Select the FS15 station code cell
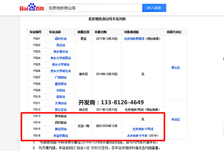Image resolution: width=224 pixels, height=151 pixels. pyautogui.click(x=37, y=129)
